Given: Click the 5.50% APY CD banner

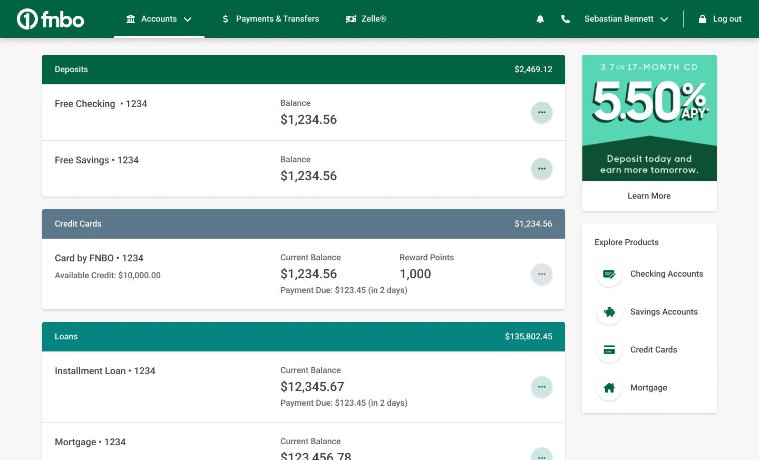Looking at the screenshot, I should [649, 118].
